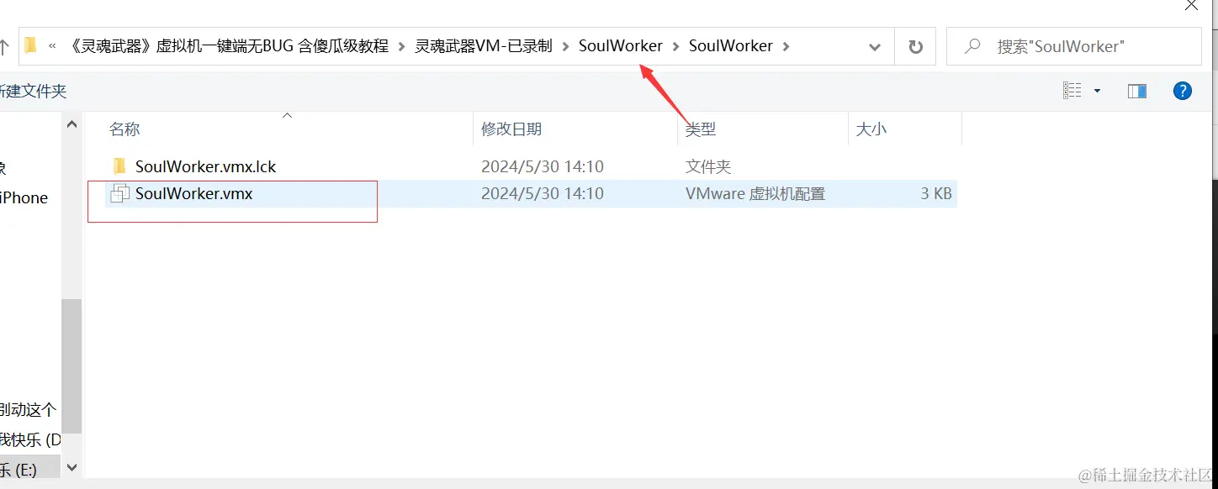Click 新建文件夹 new folder button

click(33, 91)
